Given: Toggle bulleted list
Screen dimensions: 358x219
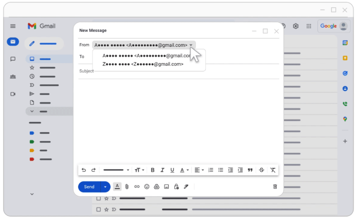Looking at the screenshot, I should 221,170.
